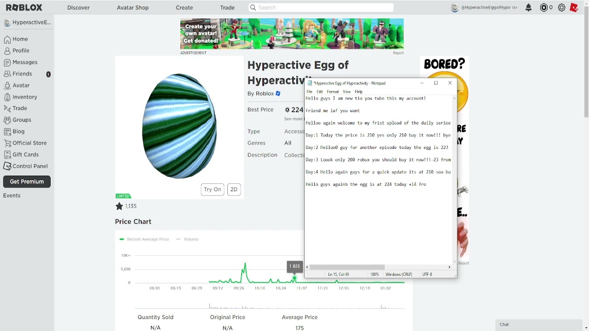The width and height of the screenshot is (589, 331).
Task: Click Notepad scroll right arrow
Action: tap(450, 267)
